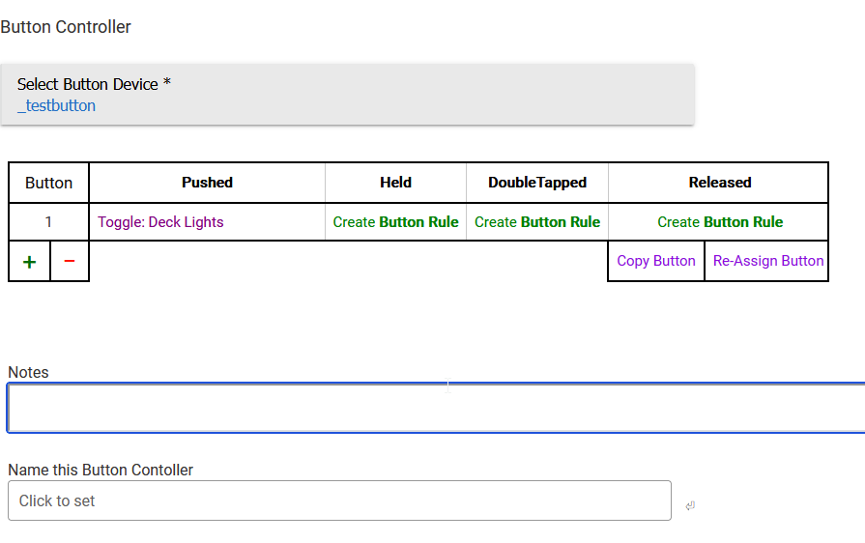The width and height of the screenshot is (865, 543).
Task: Select the Held column header
Action: pos(395,183)
